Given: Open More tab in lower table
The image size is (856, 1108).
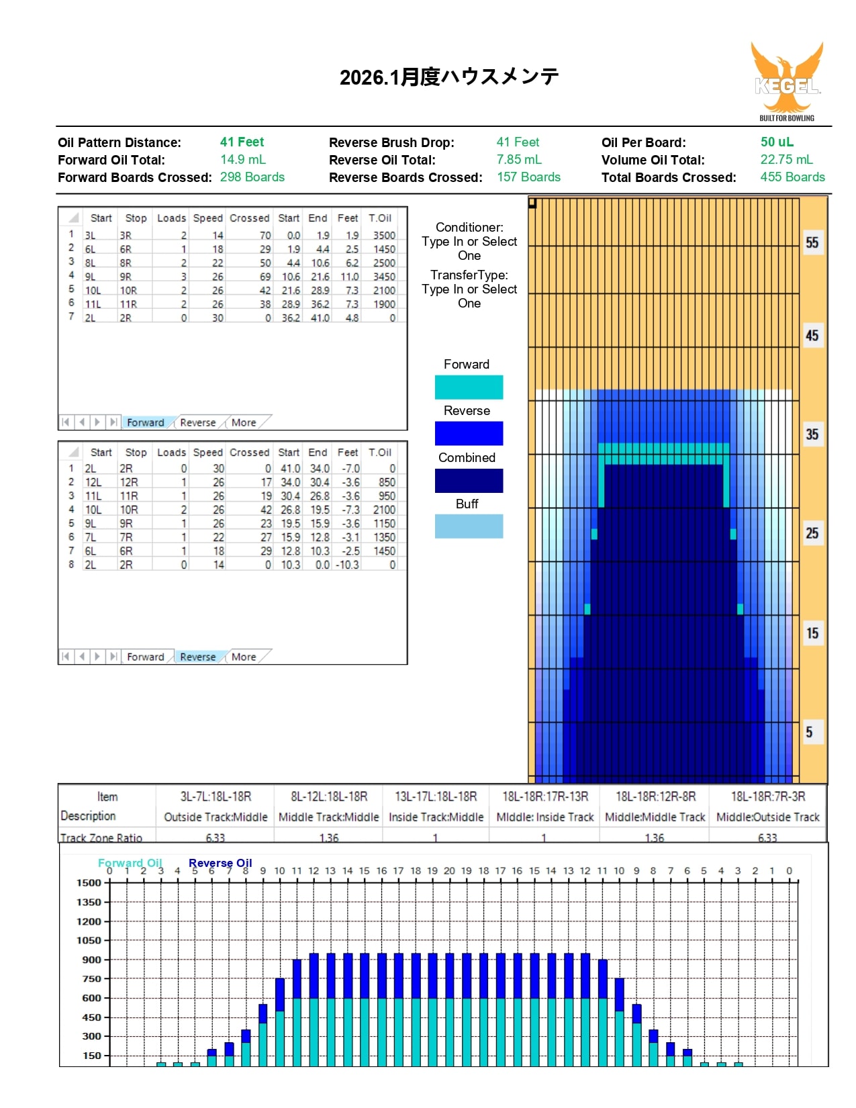Looking at the screenshot, I should click(244, 657).
